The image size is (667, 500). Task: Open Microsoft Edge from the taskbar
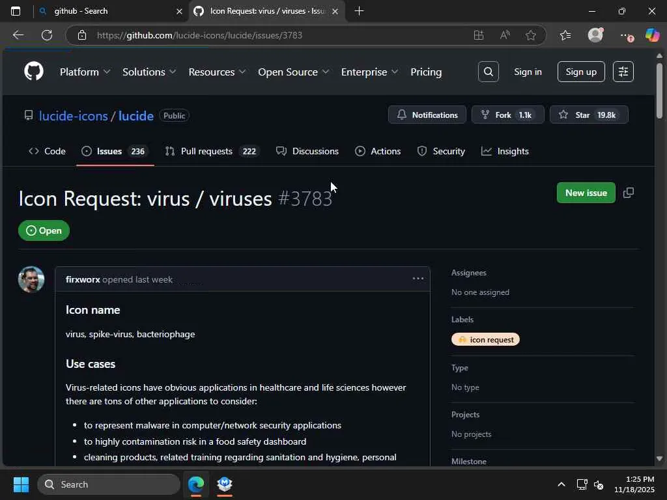point(196,484)
